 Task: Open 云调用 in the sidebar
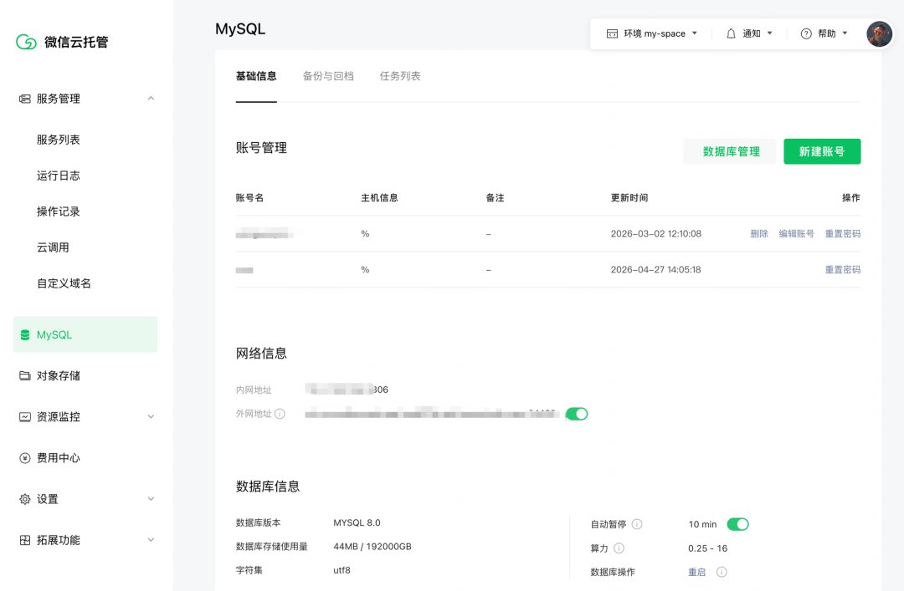click(53, 247)
